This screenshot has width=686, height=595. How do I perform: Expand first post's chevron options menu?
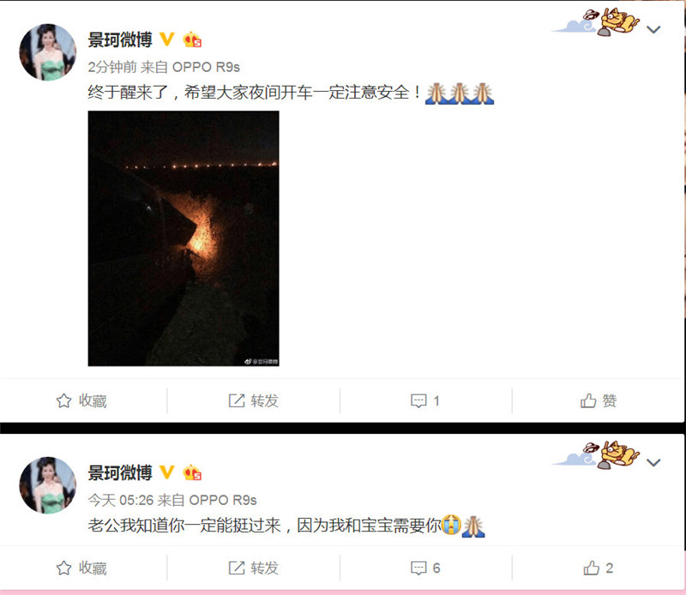[653, 29]
